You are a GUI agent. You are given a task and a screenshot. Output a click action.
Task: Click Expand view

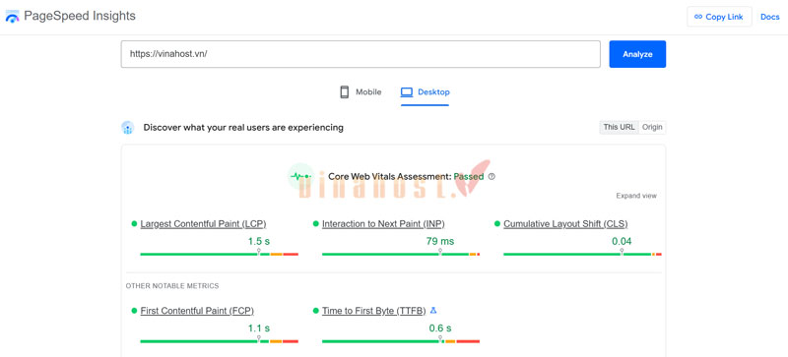click(636, 196)
